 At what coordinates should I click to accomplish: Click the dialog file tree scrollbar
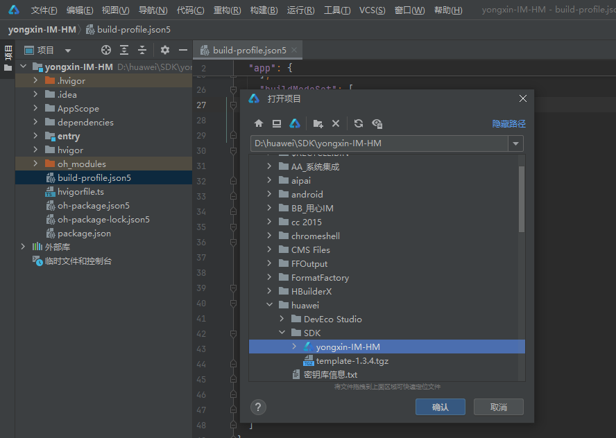click(522, 199)
